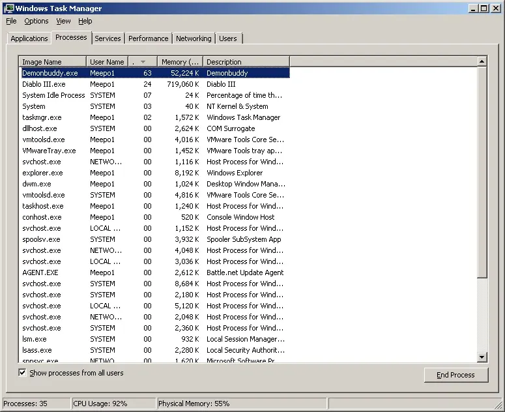
Task: Switch to the Applications tab
Action: coord(29,38)
